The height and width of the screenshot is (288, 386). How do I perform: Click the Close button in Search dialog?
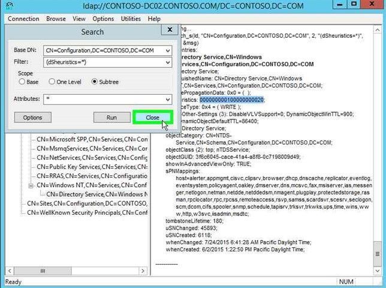coord(153,118)
